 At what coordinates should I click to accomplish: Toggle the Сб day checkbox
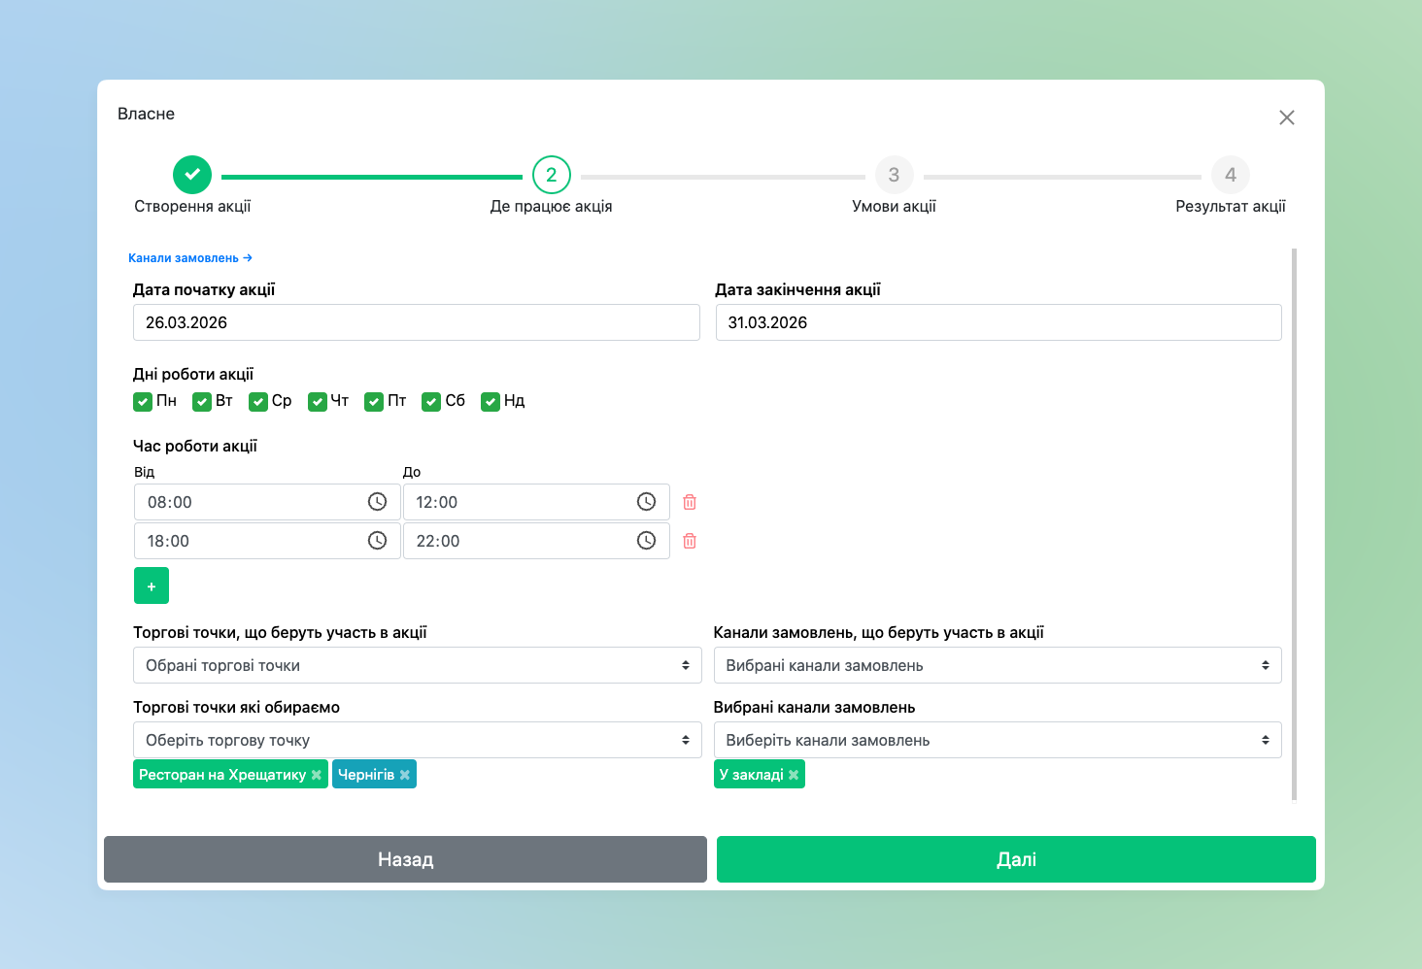(x=431, y=402)
